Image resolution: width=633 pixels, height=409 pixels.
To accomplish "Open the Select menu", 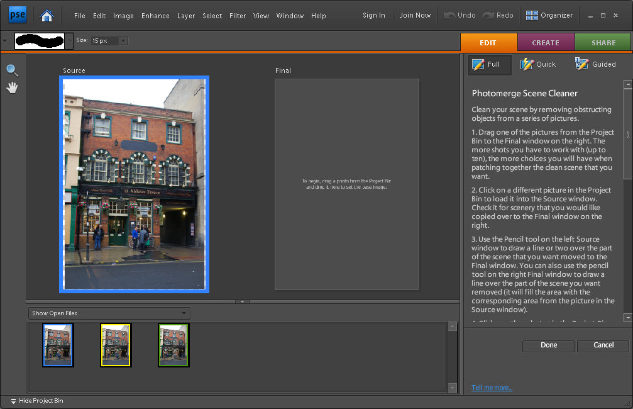I will 212,16.
